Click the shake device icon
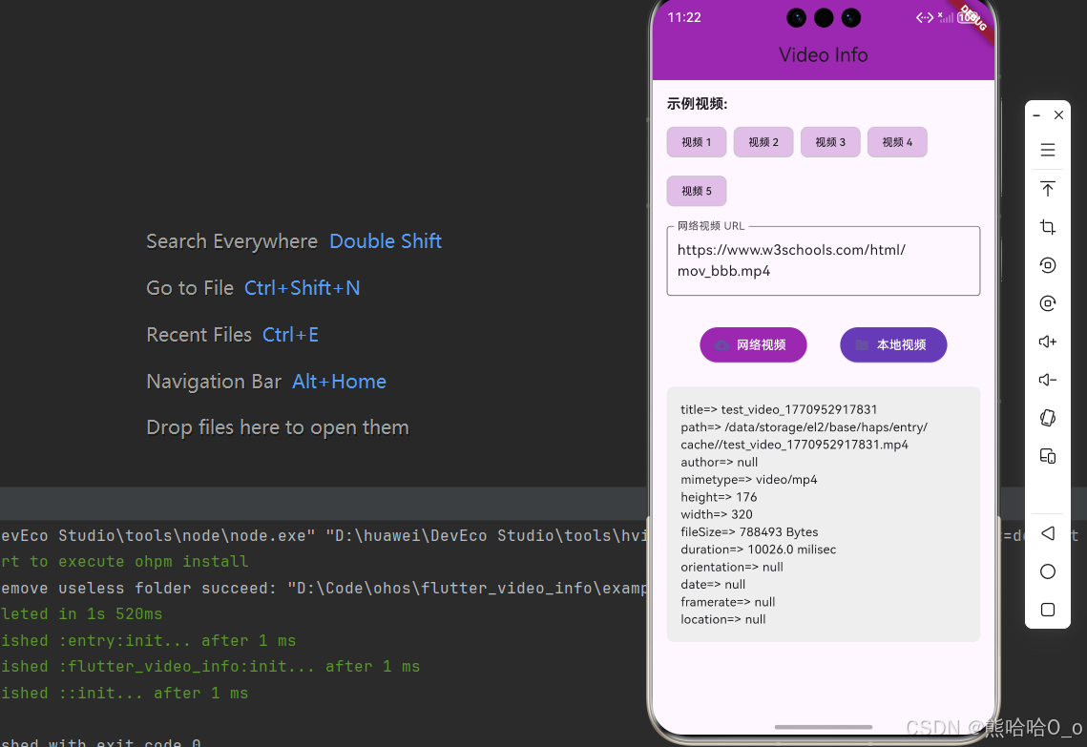 (1048, 417)
